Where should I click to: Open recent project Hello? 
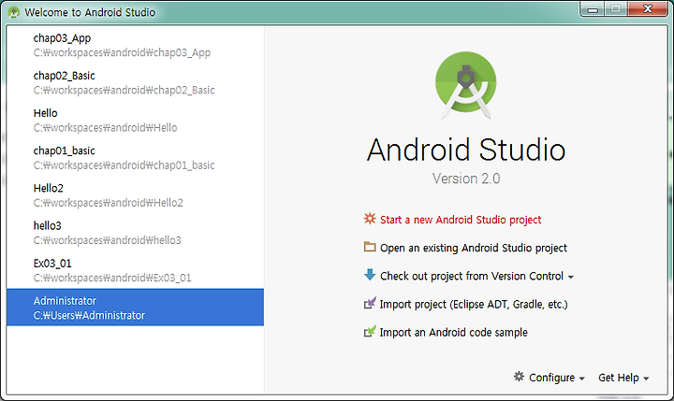(x=135, y=121)
